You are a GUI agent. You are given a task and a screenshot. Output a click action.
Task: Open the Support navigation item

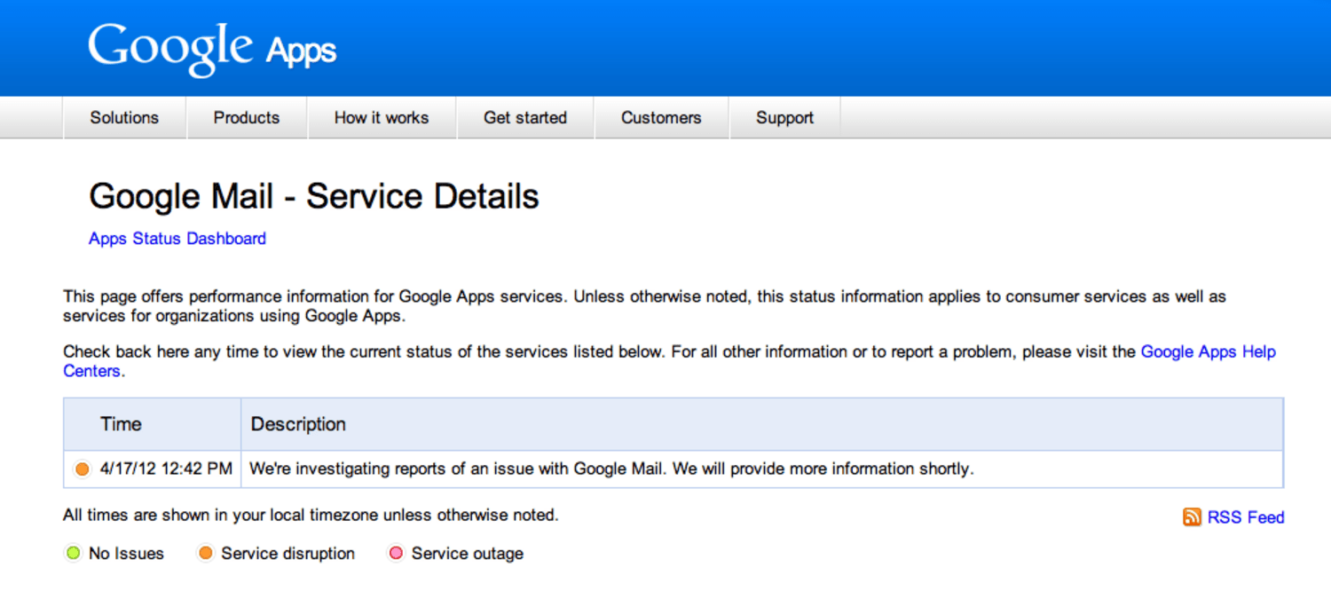(x=784, y=118)
